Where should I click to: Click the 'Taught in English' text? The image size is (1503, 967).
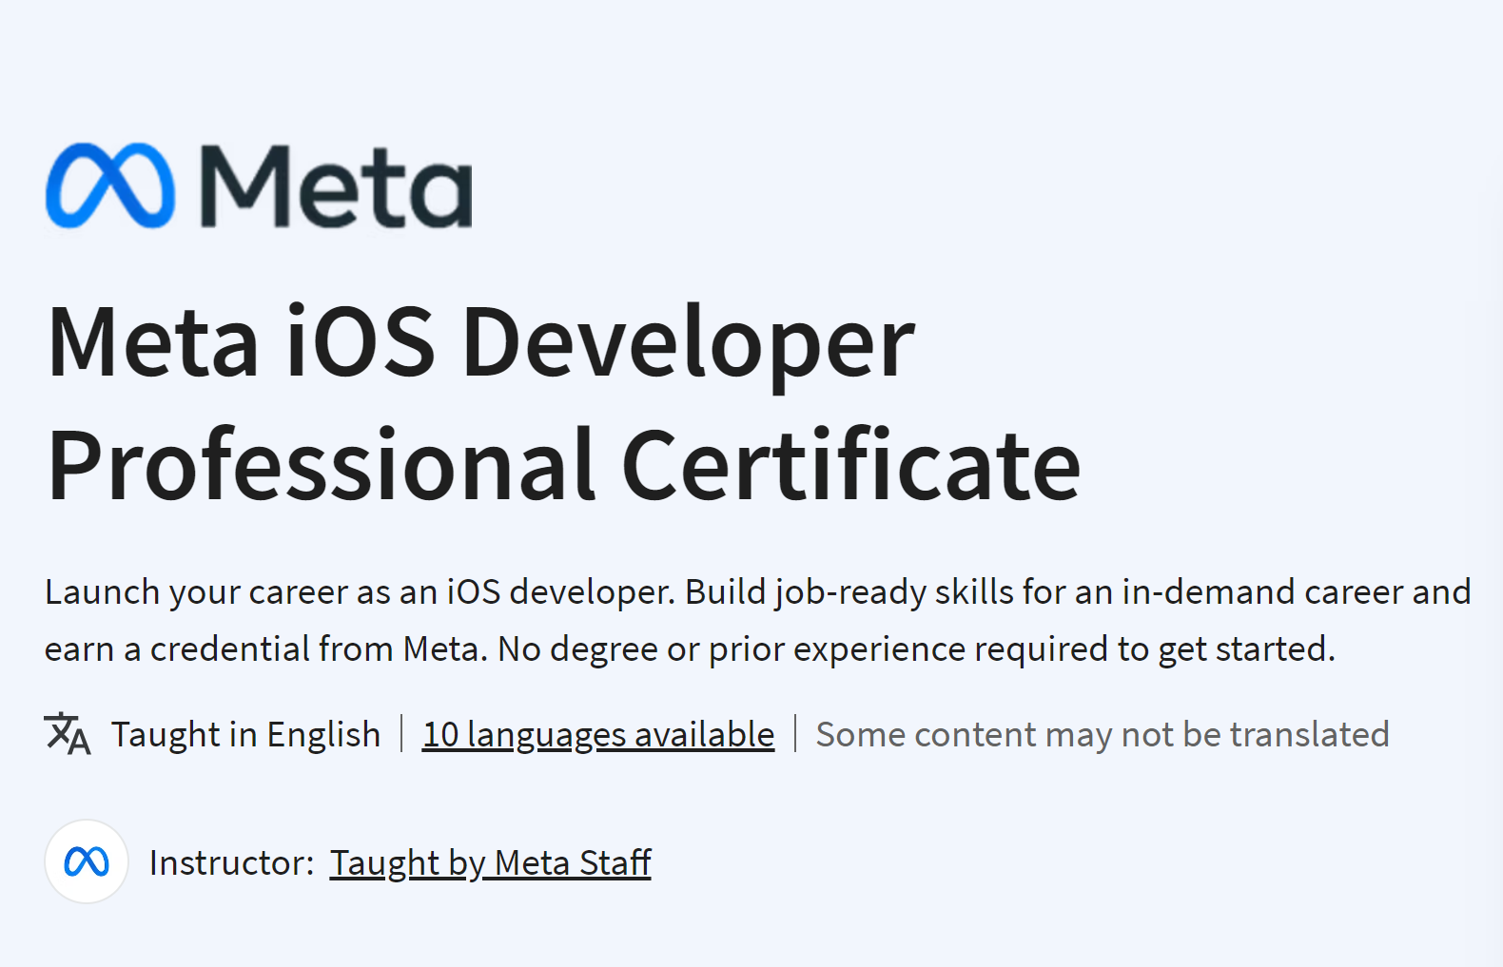[245, 735]
